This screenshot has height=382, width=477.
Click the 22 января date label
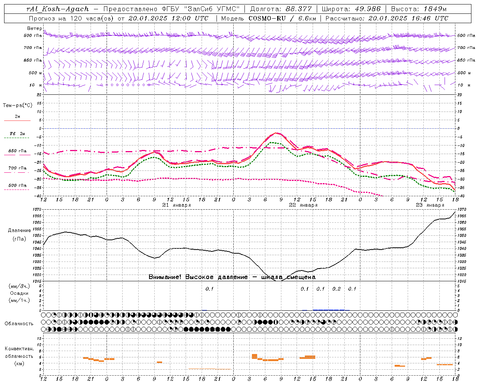tap(303, 205)
